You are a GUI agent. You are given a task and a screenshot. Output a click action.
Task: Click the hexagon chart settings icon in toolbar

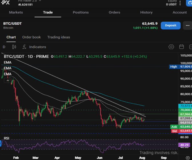coord(171,47)
